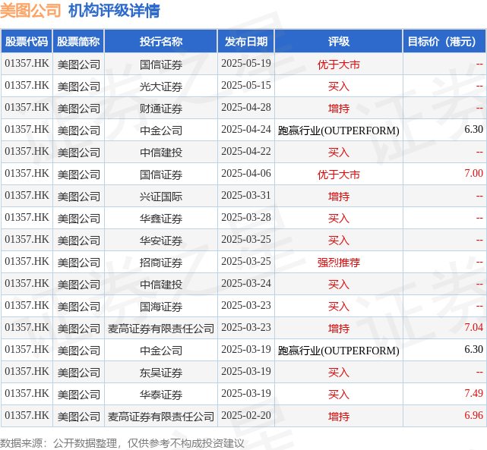Click the date 2025-04-28
The image size is (487, 450).
(x=246, y=108)
